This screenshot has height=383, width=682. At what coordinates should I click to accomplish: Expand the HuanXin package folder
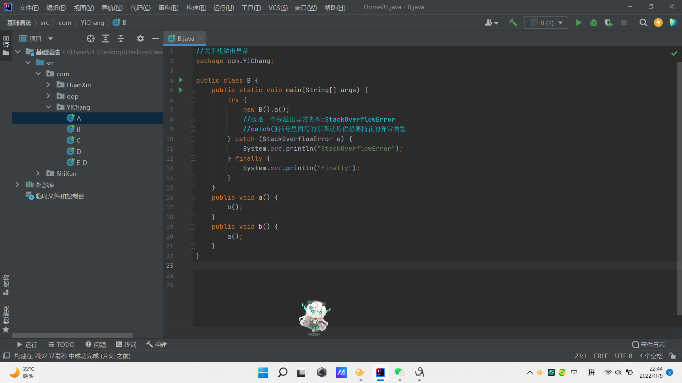click(x=48, y=85)
